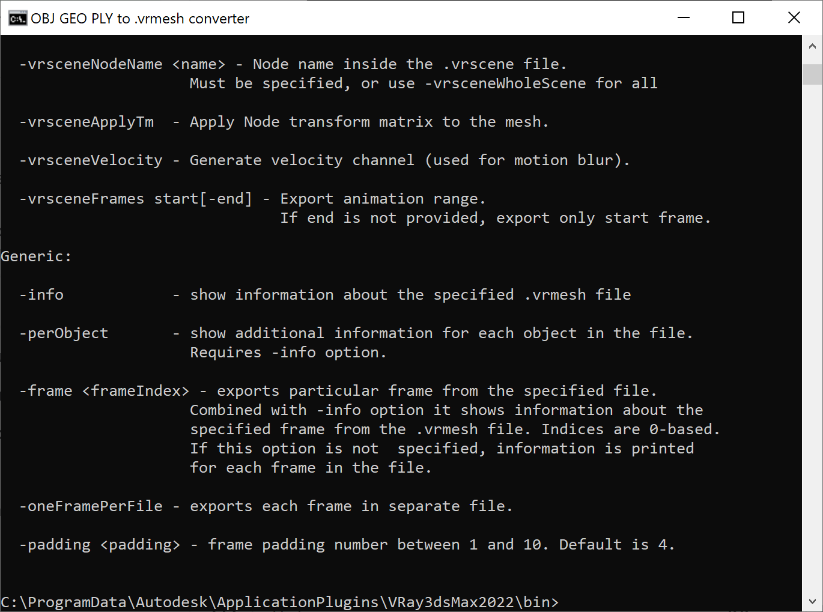
Task: Click the window title text in title bar
Action: click(140, 19)
